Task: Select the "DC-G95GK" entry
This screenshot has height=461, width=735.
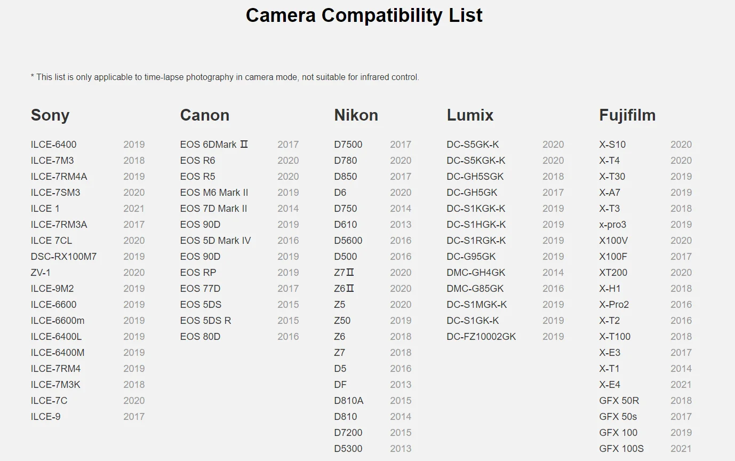Action: [x=472, y=257]
